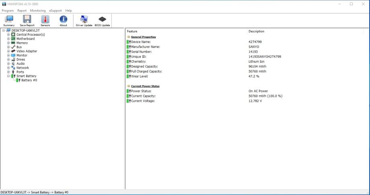Open the Summary toolbar icon
This screenshot has height=195, width=370.
coord(9,21)
